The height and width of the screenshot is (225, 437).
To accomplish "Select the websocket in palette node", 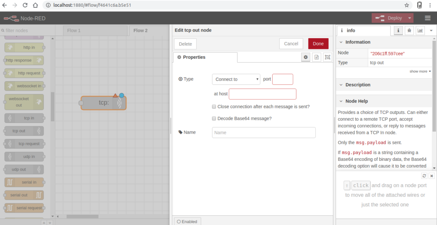I will pos(24,86).
